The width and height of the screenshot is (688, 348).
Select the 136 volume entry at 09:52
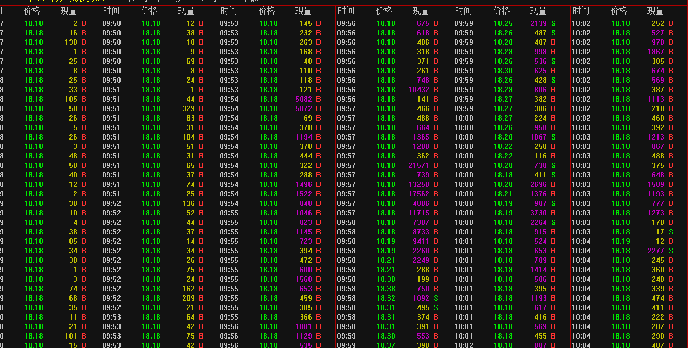(188, 203)
